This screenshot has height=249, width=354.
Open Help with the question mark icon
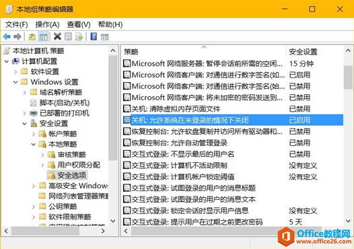point(94,36)
